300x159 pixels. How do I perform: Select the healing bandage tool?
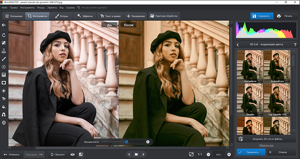pyautogui.click(x=4, y=43)
